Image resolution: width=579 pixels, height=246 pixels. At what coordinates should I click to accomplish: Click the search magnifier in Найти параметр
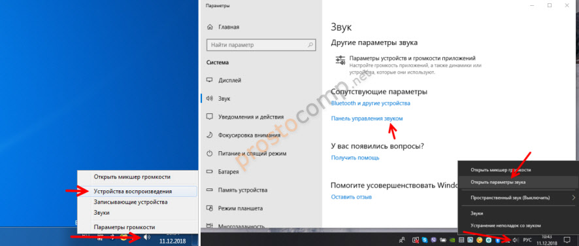click(x=311, y=45)
